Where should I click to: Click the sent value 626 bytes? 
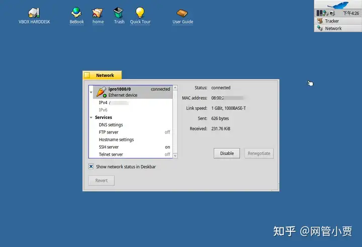point(220,118)
